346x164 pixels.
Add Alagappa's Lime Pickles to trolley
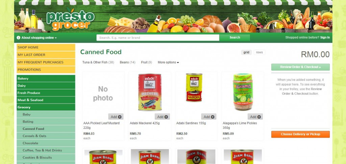[255, 117]
